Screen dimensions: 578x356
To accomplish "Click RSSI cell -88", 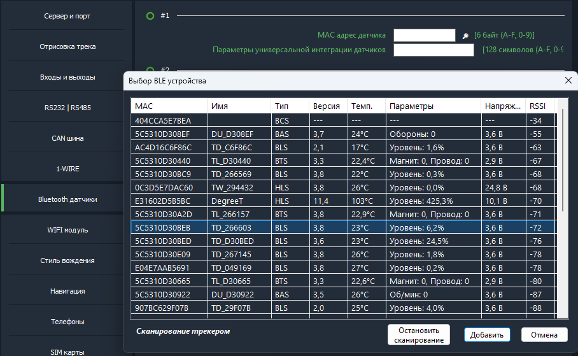I will point(540,308).
